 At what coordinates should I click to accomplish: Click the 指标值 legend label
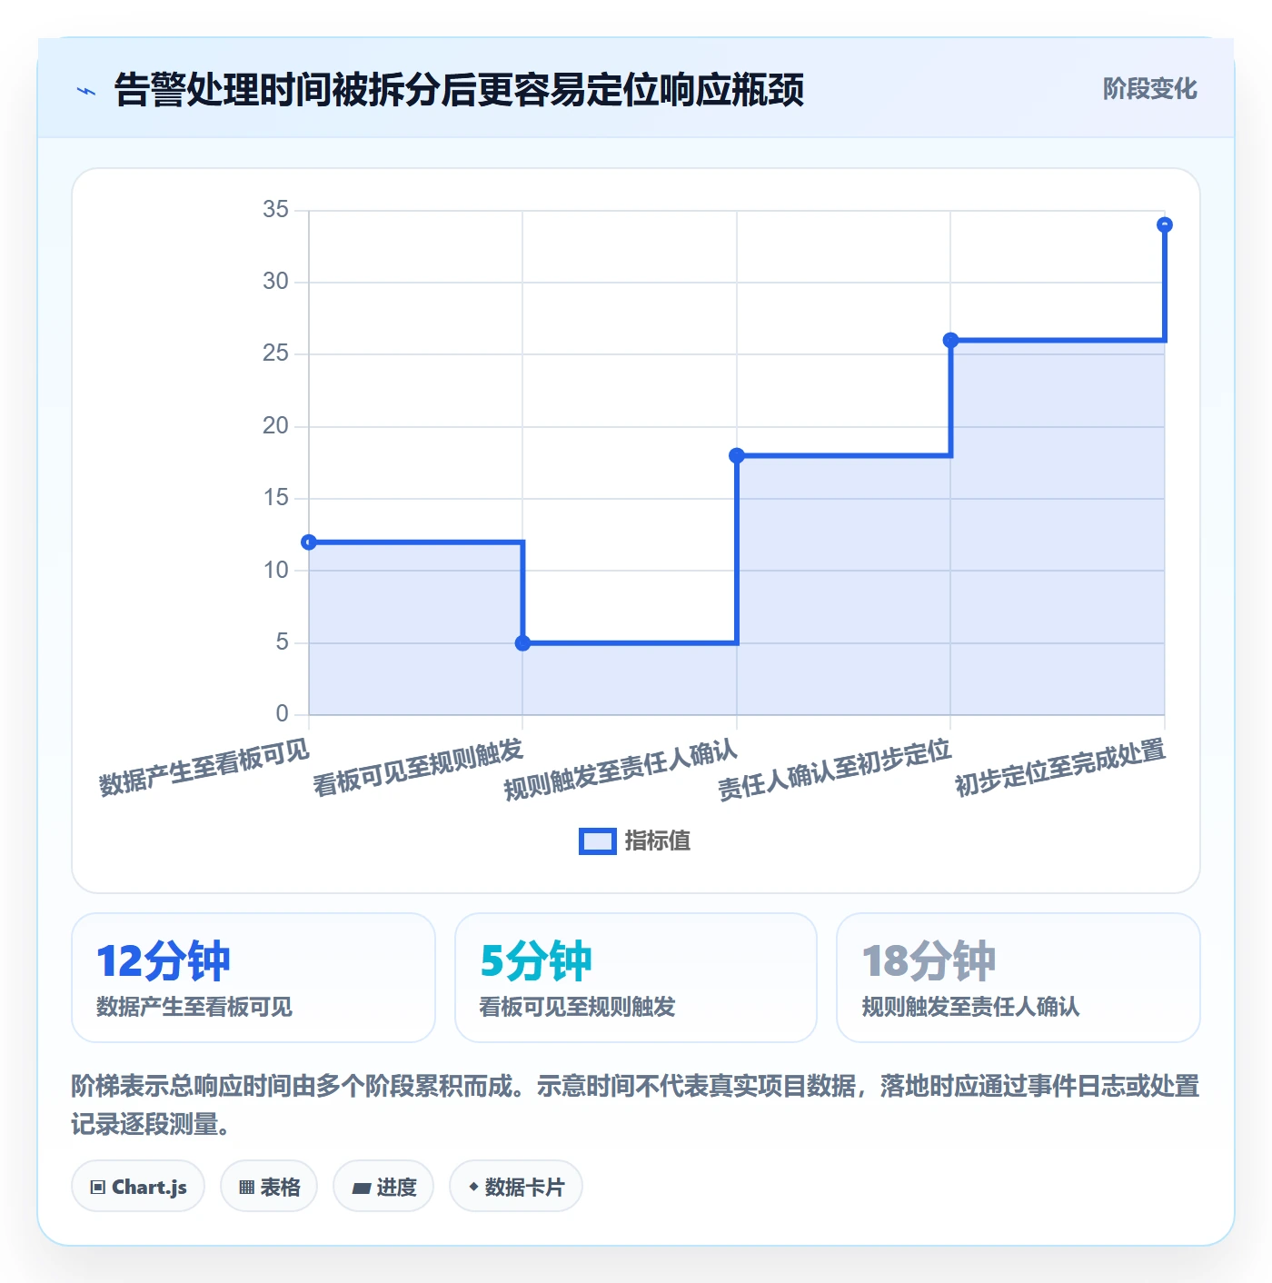pyautogui.click(x=658, y=841)
